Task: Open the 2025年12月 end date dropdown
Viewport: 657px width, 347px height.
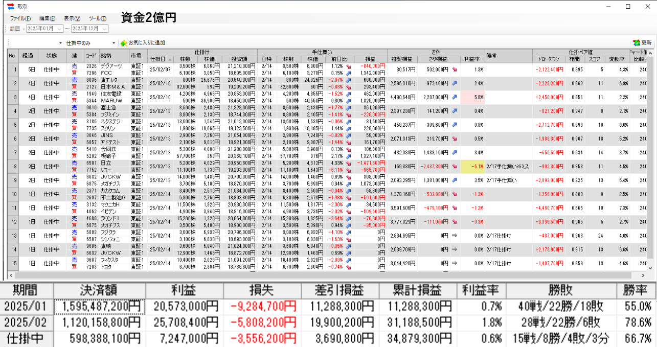Action: (105, 29)
